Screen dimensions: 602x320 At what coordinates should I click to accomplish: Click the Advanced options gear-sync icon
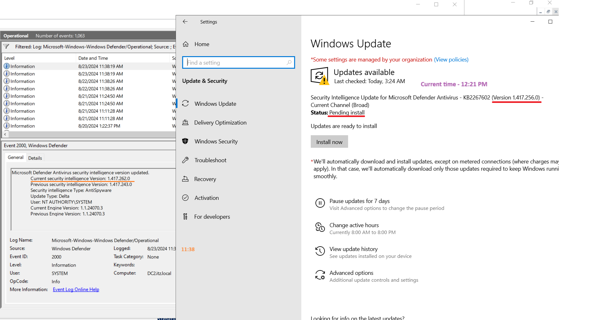tap(320, 275)
